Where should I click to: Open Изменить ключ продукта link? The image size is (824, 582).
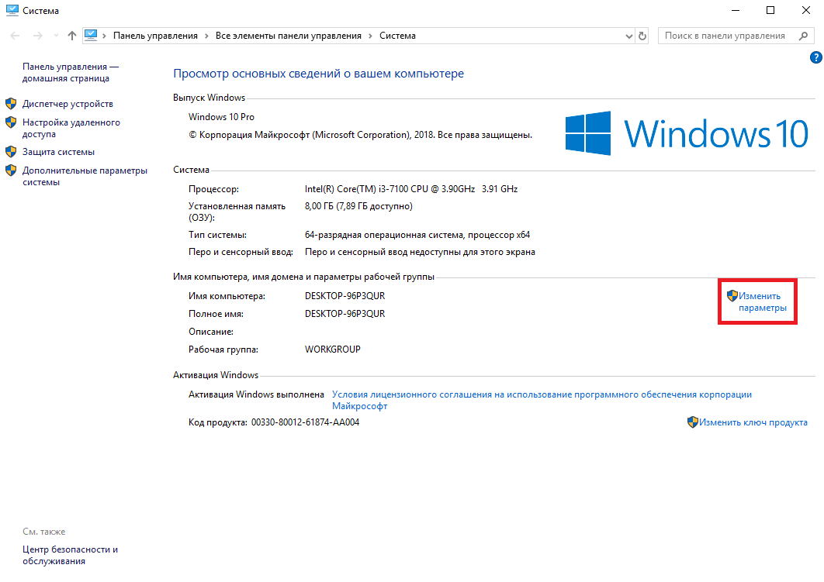[753, 422]
